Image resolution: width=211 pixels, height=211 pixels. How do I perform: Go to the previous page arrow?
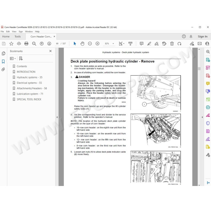[x=42, y=44]
